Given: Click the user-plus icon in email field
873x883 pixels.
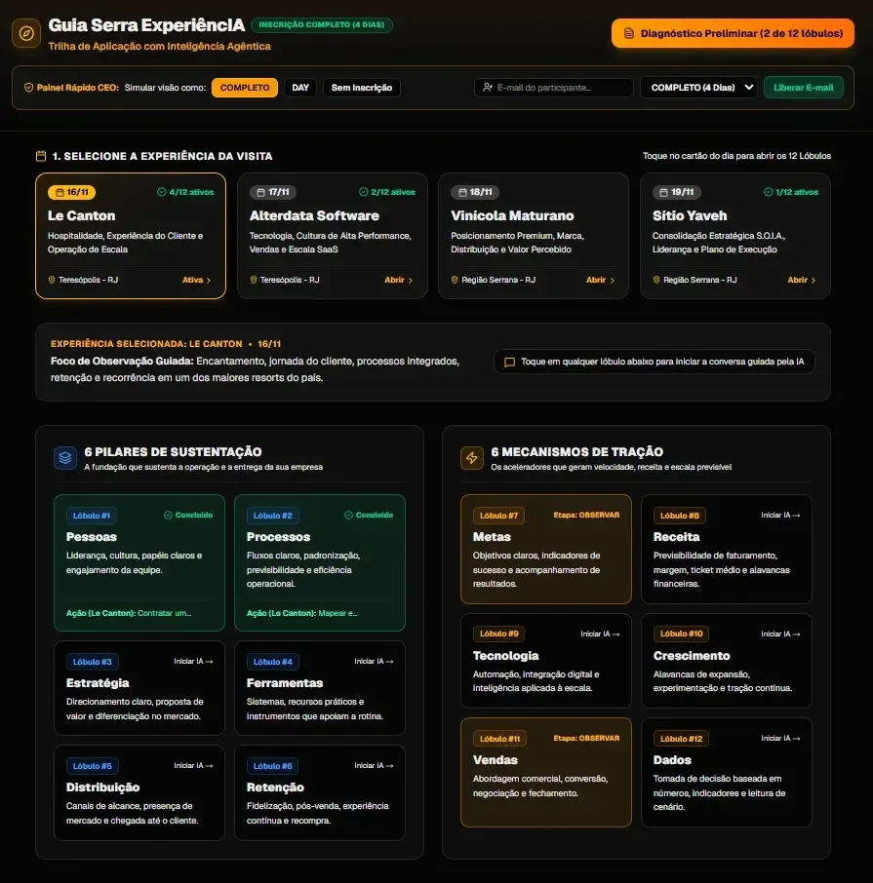Looking at the screenshot, I should [x=488, y=88].
